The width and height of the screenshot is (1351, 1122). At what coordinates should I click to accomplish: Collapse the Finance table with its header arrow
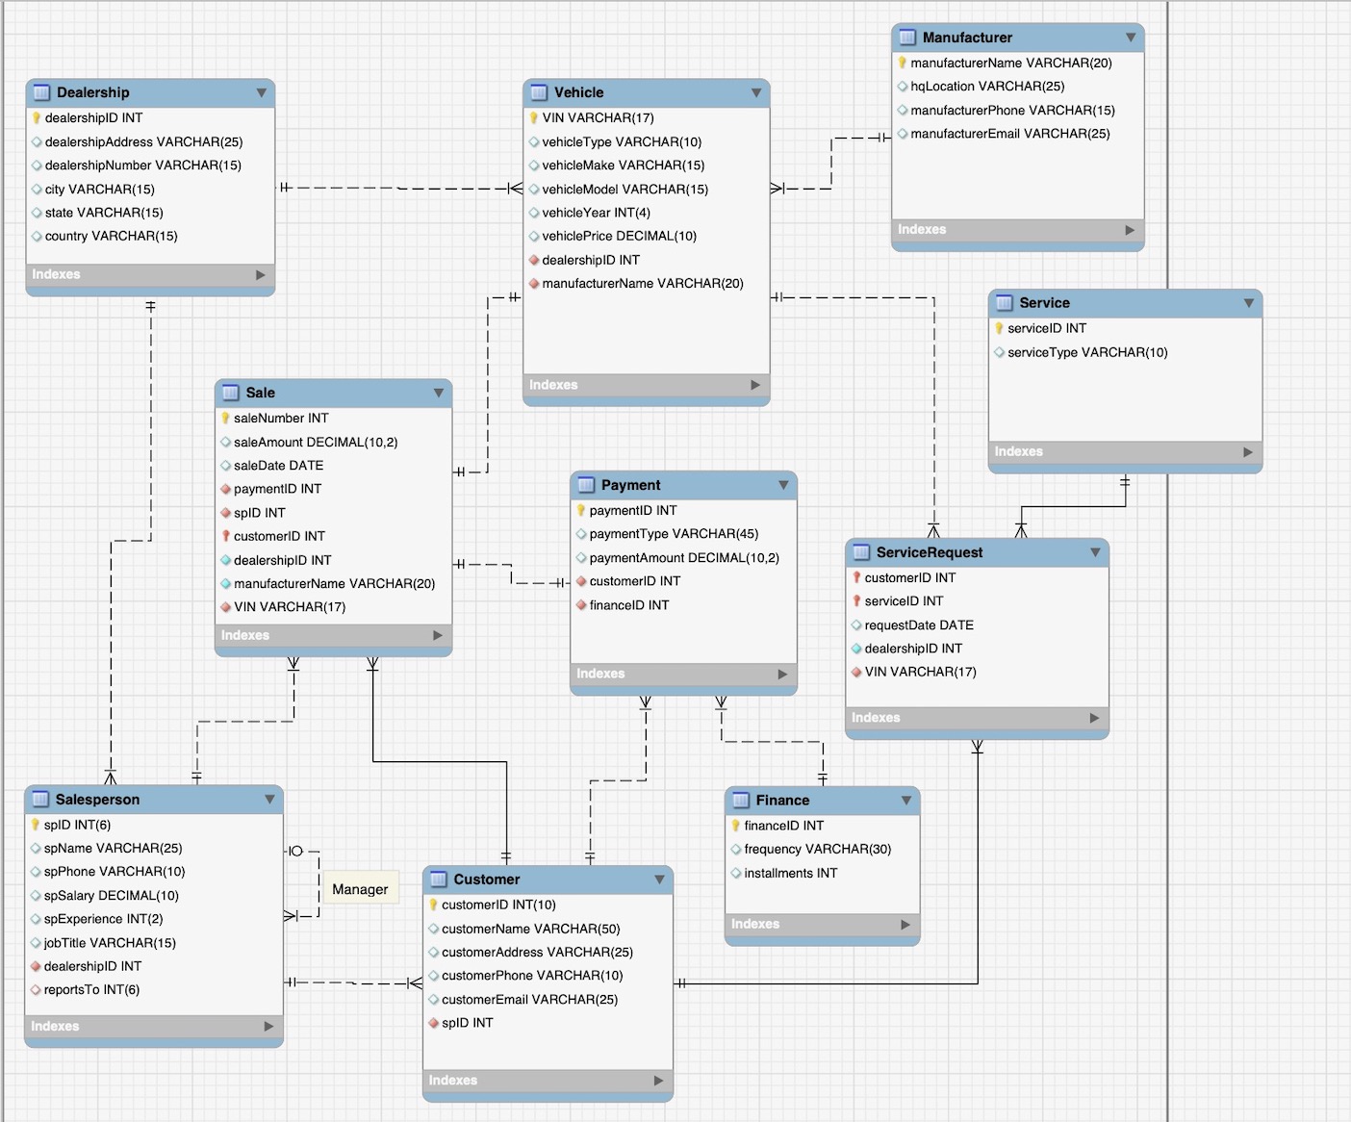tap(906, 801)
